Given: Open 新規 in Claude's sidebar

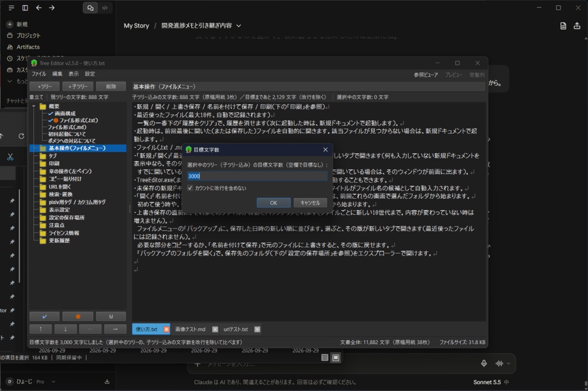Looking at the screenshot, I should point(17,24).
